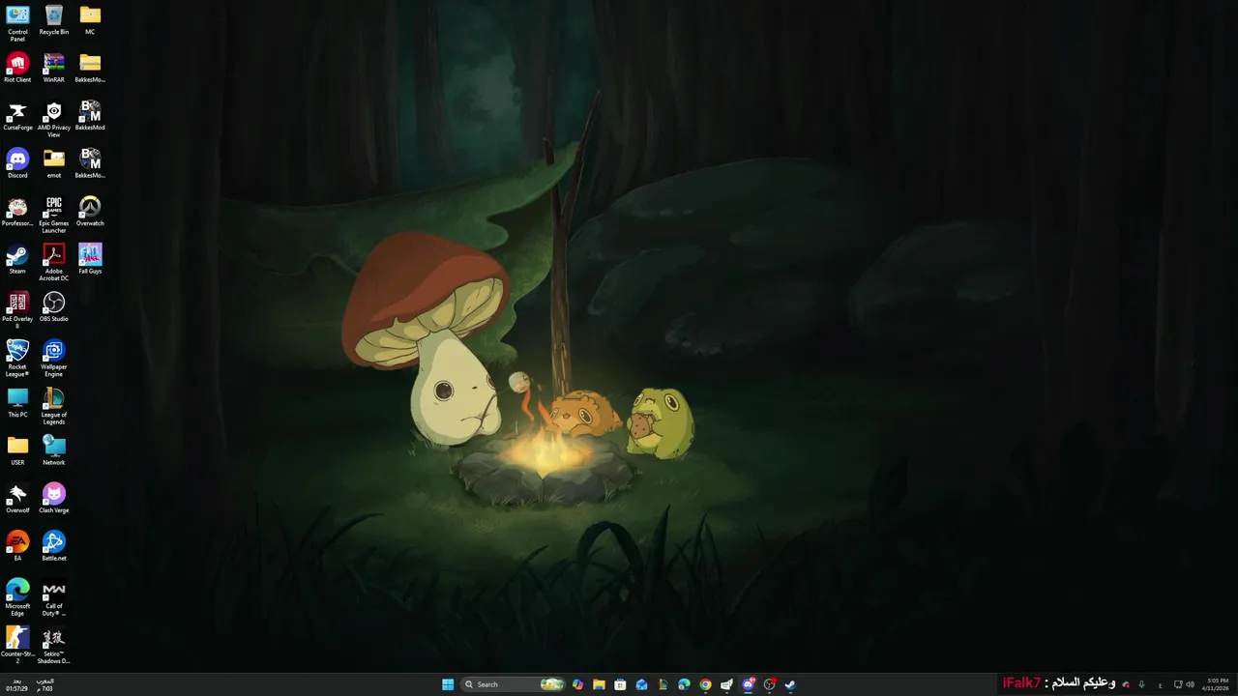
Task: Open Epic Games Launcher
Action: point(54,215)
